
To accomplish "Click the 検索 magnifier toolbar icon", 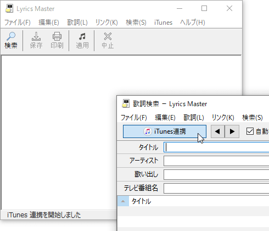I will 11,36.
